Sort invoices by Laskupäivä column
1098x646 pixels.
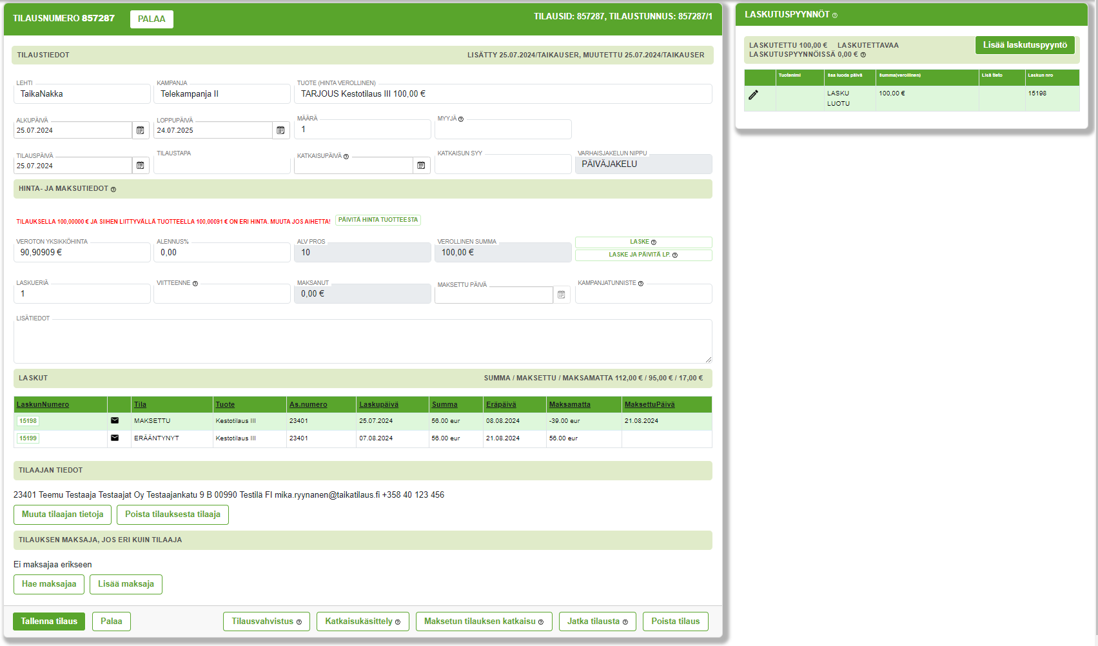tap(378, 405)
